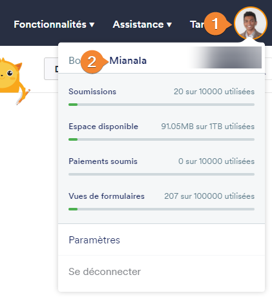Image resolution: width=272 pixels, height=306 pixels.
Task: Open the user profile avatar menu
Action: (x=251, y=23)
